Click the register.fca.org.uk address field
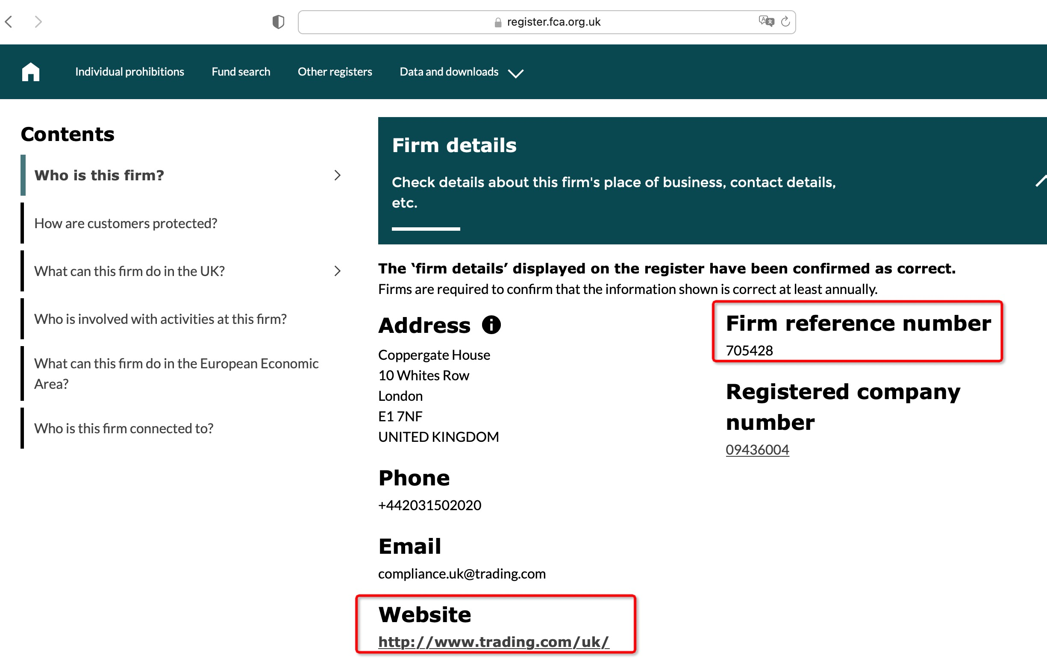Screen dimensions: 1047x664 (x=553, y=22)
